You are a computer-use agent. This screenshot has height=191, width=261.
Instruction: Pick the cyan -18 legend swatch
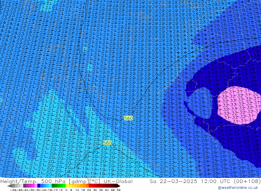[50, 186]
